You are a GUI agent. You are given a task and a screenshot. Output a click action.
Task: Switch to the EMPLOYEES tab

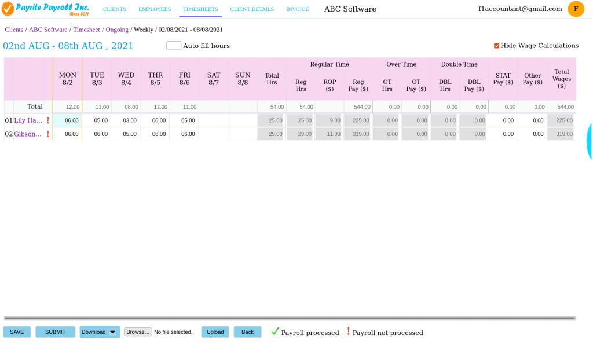(155, 9)
